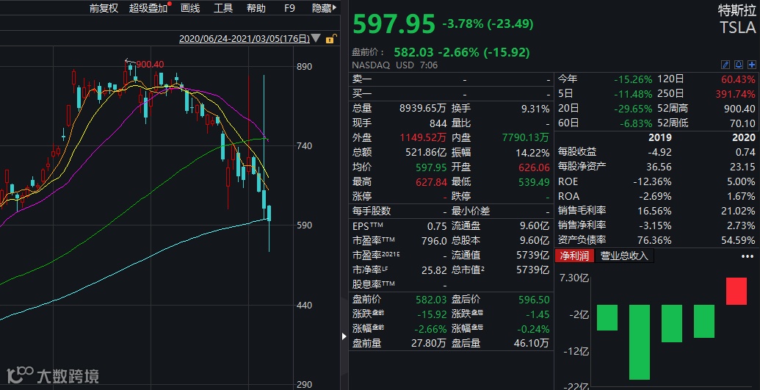The height and width of the screenshot is (390, 760).
Task: Click lowest price 539.49
Action: pos(534,182)
